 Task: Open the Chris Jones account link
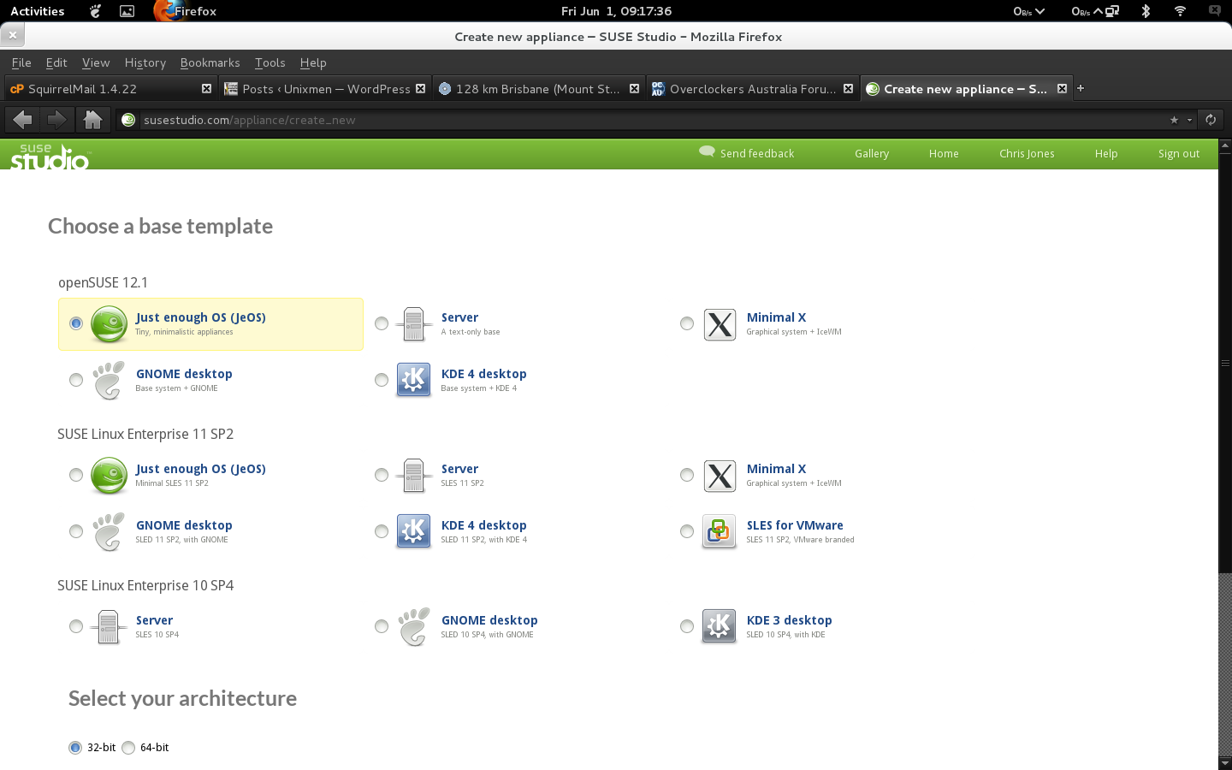tap(1027, 154)
